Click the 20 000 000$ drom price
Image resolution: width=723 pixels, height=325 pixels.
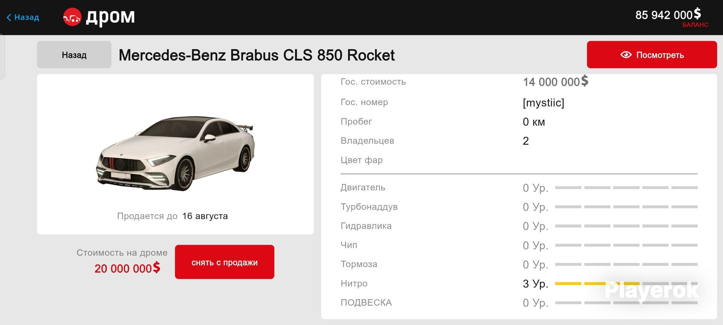127,268
